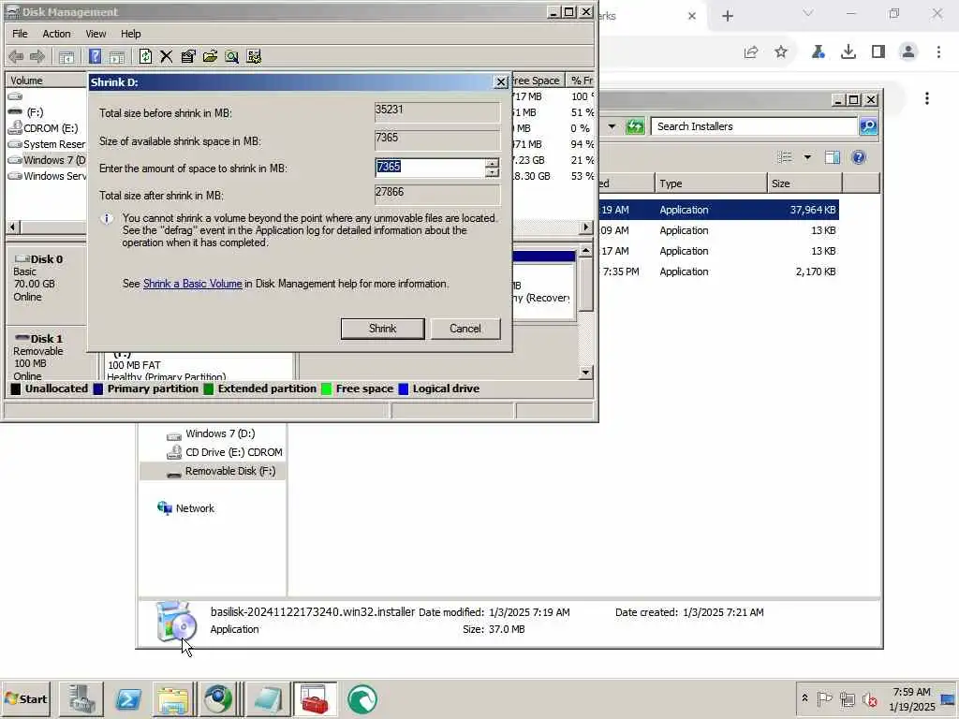959x719 pixels.
Task: Toggle Show/Hide Console Tree toolbar icon
Action: [66, 57]
